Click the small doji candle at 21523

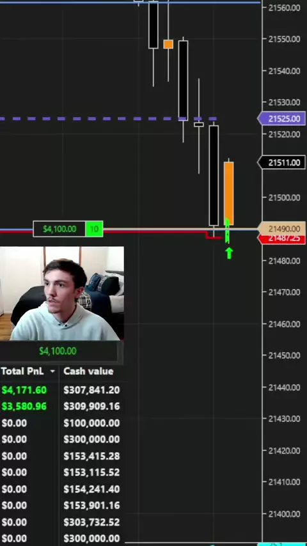pyautogui.click(x=199, y=124)
